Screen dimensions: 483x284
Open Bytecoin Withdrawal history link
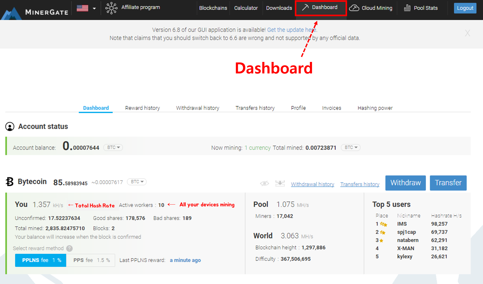(x=313, y=184)
